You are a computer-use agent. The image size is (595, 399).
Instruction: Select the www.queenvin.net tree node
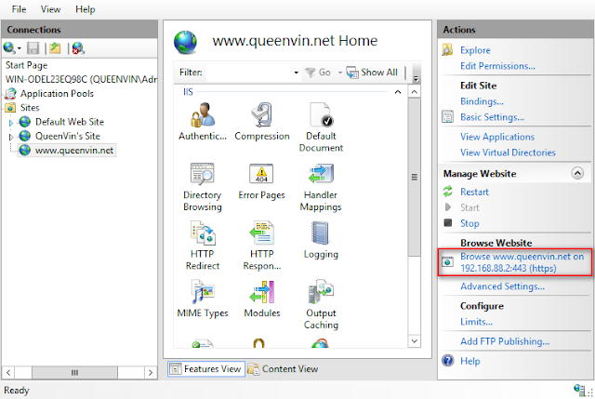(67, 151)
